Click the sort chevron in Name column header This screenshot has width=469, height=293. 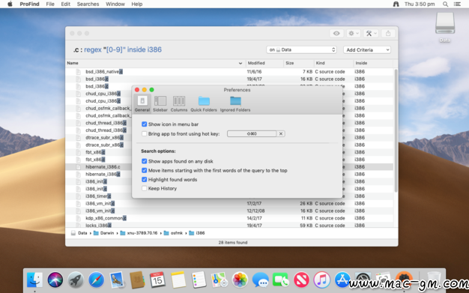pyautogui.click(x=240, y=63)
